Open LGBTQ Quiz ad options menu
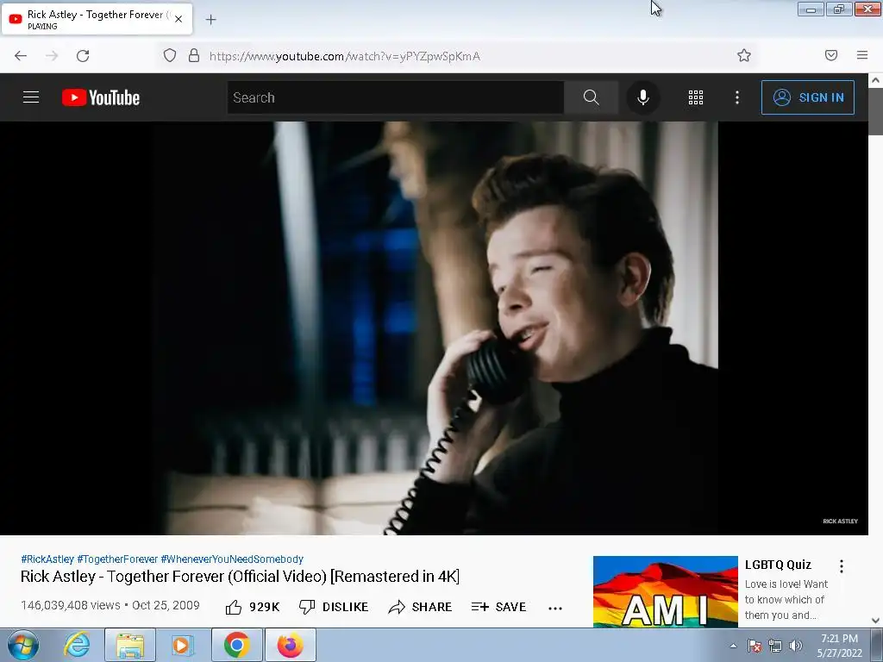Image resolution: width=883 pixels, height=662 pixels. (842, 566)
